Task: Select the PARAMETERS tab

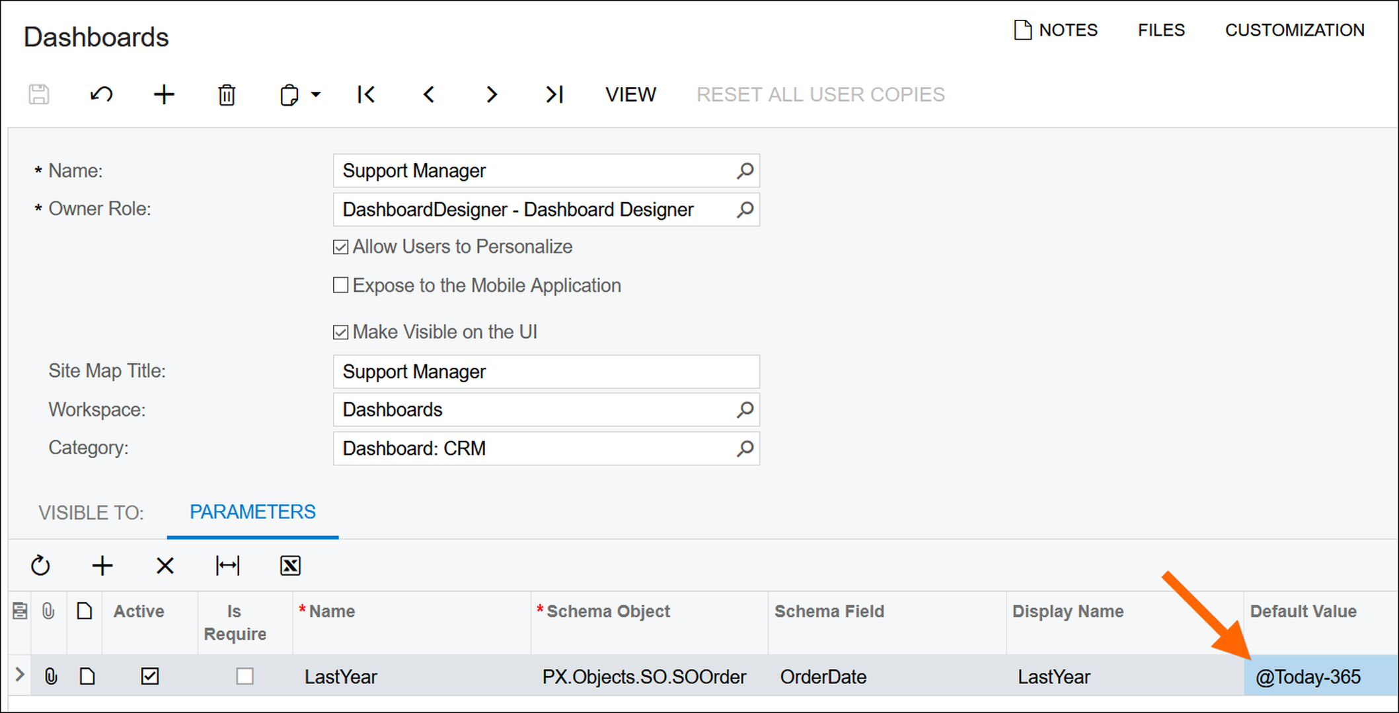Action: coord(252,512)
